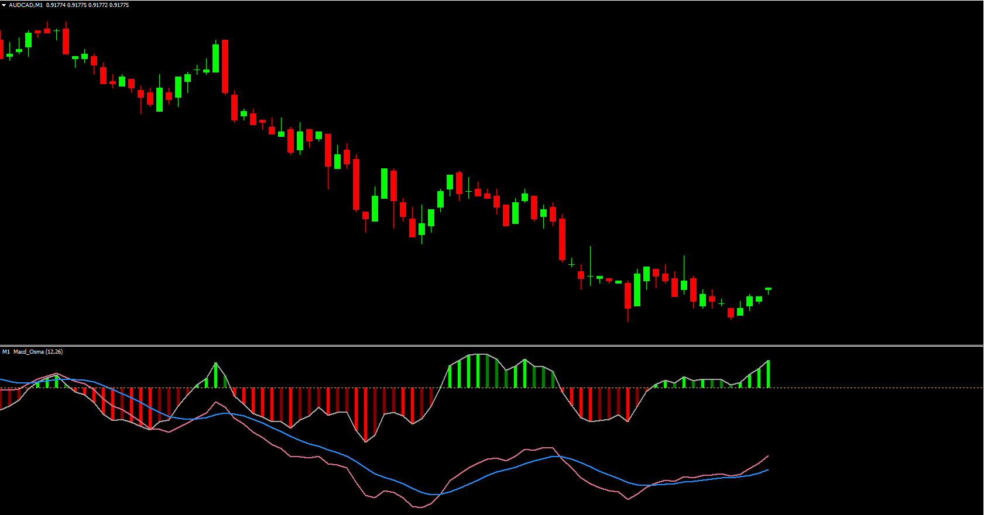Click the tallest green candle before the big drop
The image size is (984, 515).
(215, 58)
